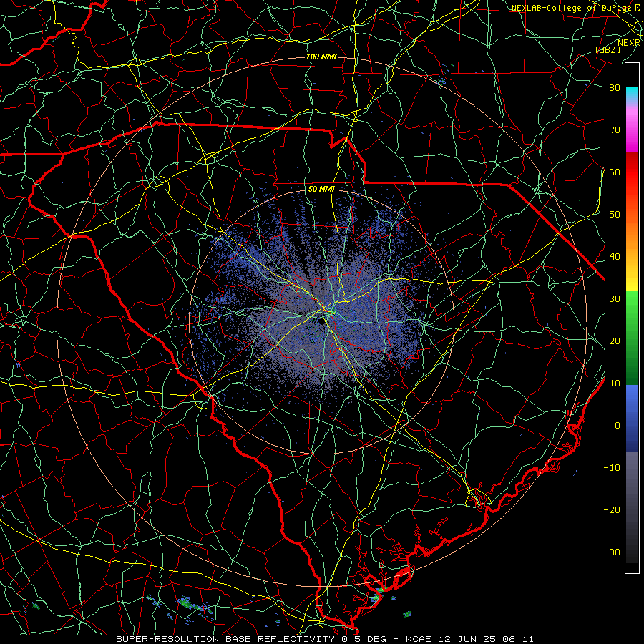Click the Super-Resolution Base Reflectivity KCAE caption

325,639
